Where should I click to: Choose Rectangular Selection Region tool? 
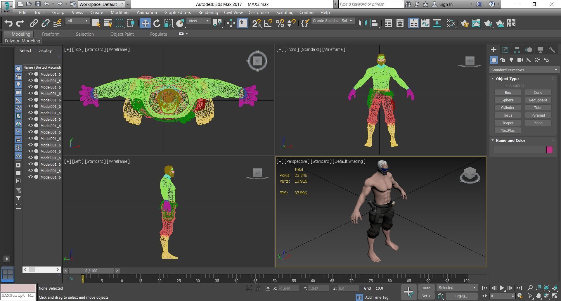(x=120, y=23)
